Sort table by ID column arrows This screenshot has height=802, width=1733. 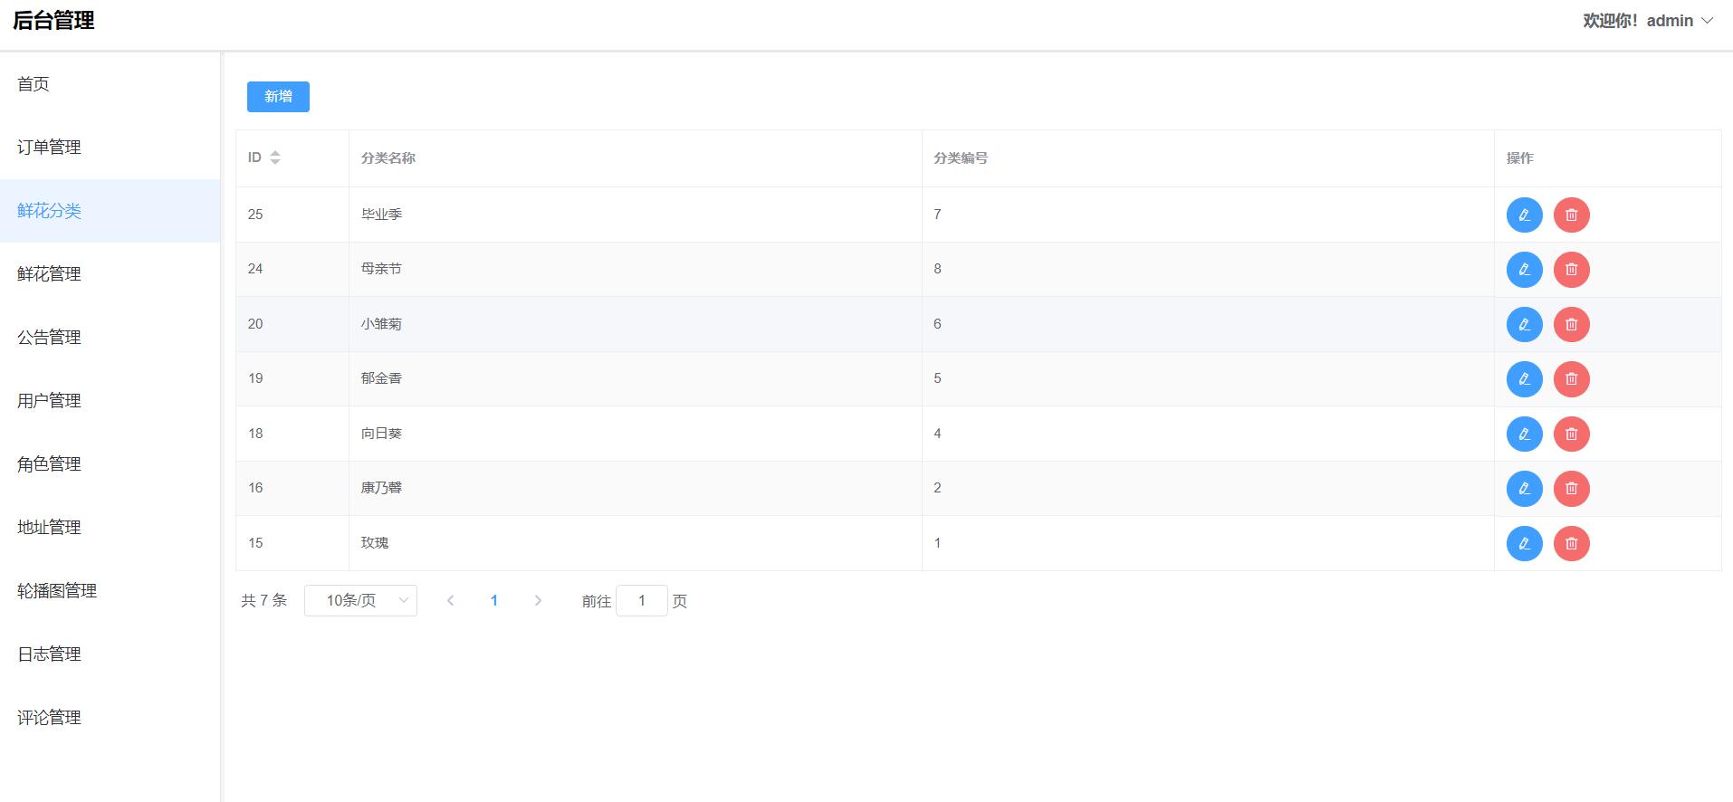pyautogui.click(x=275, y=158)
